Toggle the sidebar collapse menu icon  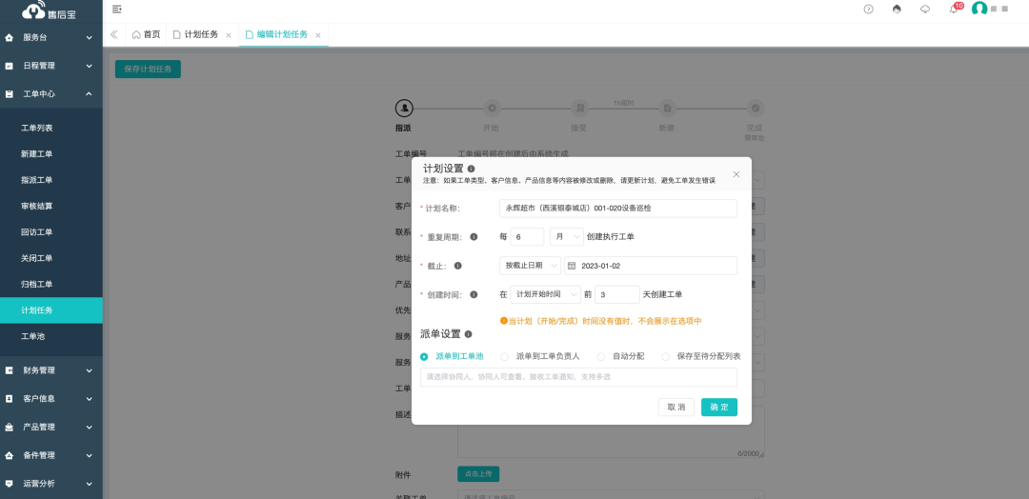[x=116, y=9]
